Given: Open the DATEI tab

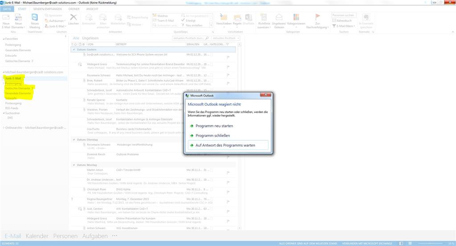Looking at the screenshot, I should click(x=7, y=9).
